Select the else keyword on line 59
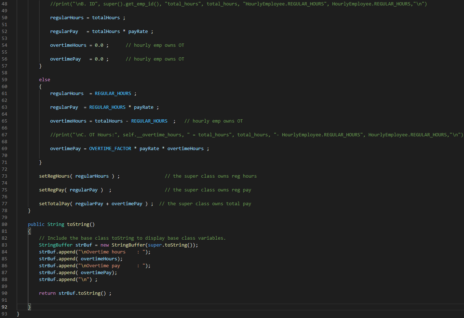 click(44, 79)
